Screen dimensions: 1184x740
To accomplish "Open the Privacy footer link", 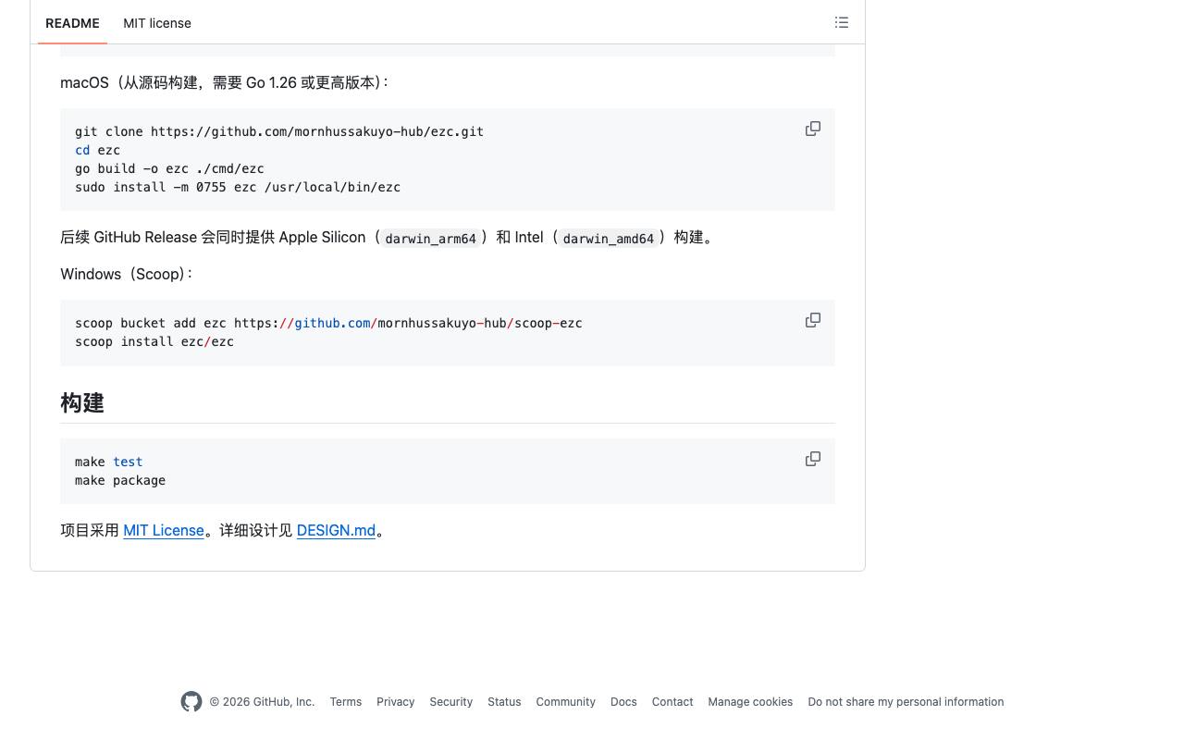I will (x=395, y=702).
